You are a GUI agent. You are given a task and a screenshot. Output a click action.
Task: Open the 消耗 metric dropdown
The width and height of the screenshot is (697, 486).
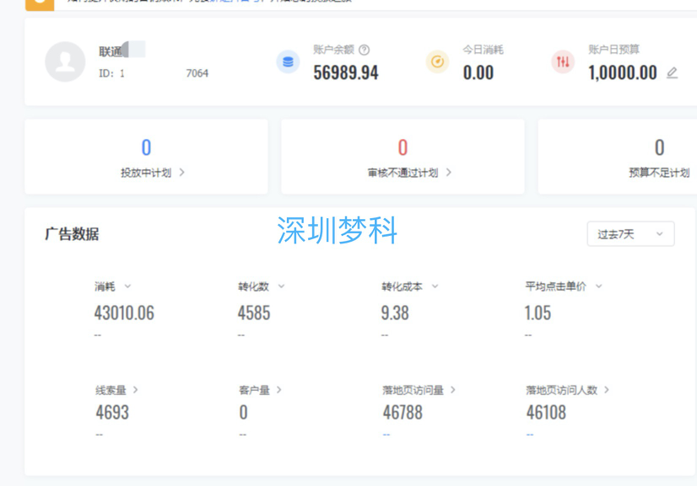(x=127, y=286)
